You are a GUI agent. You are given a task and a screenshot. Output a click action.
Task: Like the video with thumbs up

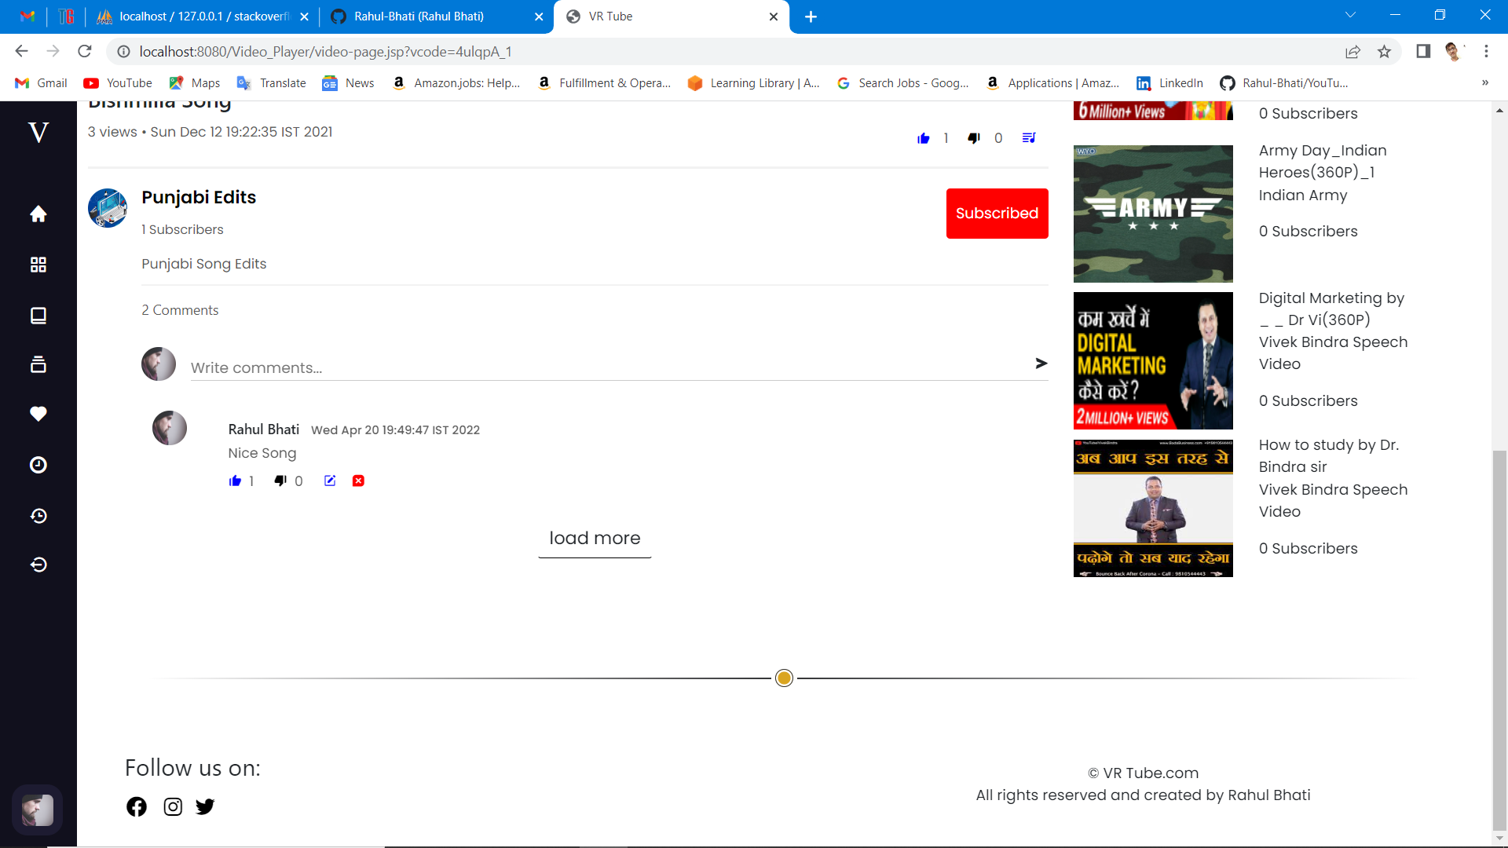[924, 138]
